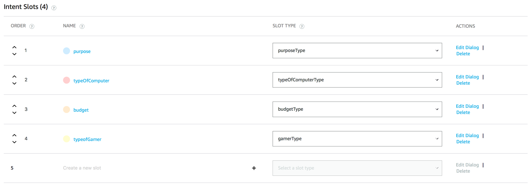Screen dimensions: 531x187
Task: Open the typeofGamer slot link
Action: [87, 139]
